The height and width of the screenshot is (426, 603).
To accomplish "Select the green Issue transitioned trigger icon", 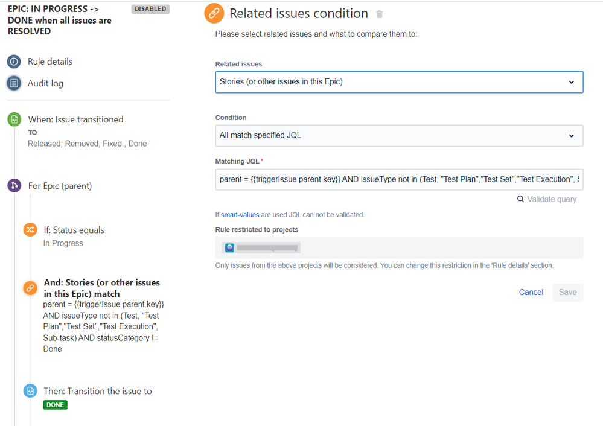I will coord(14,119).
